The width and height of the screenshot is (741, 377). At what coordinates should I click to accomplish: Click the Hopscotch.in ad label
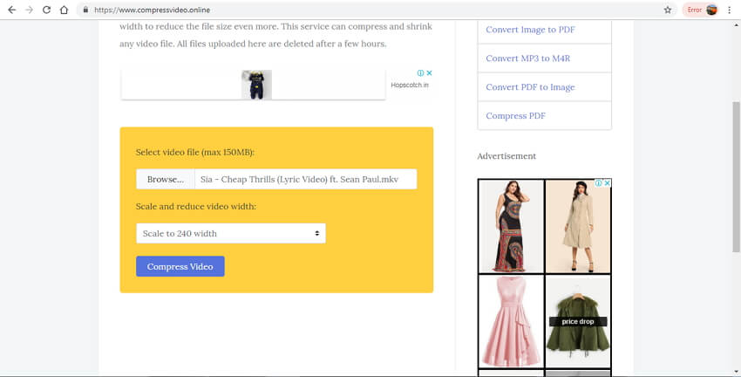[410, 86]
